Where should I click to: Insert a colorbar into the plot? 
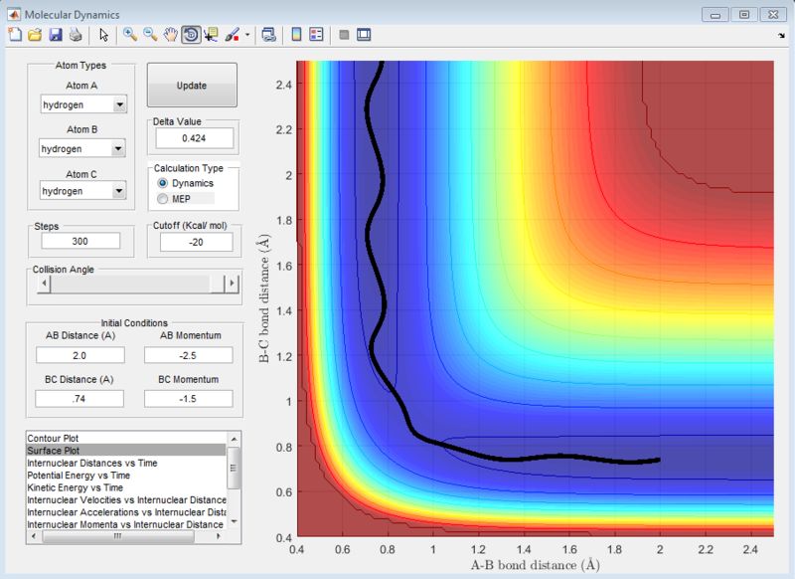[x=296, y=34]
